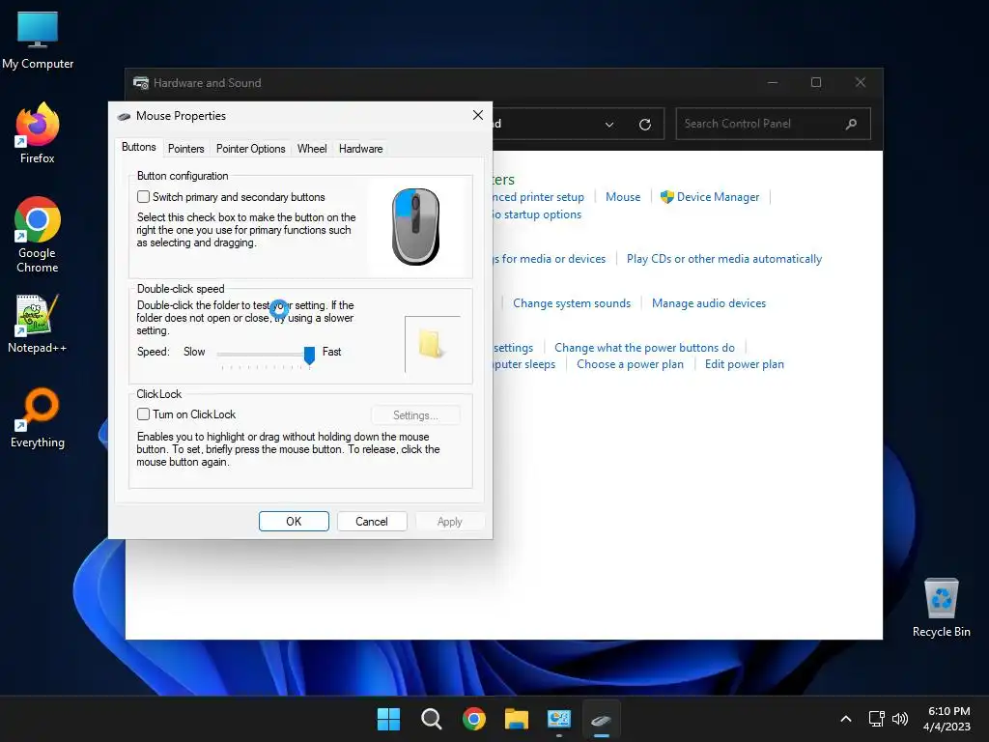Show hidden system tray icons
Image resolution: width=989 pixels, height=742 pixels.
point(846,719)
